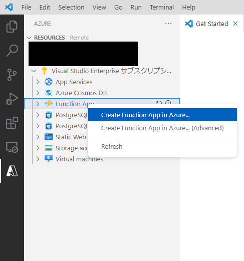
Task: Open the Run menu
Action: click(x=136, y=8)
